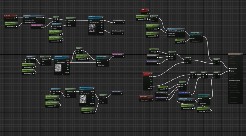Click the Emissive Color input pin

230,69
